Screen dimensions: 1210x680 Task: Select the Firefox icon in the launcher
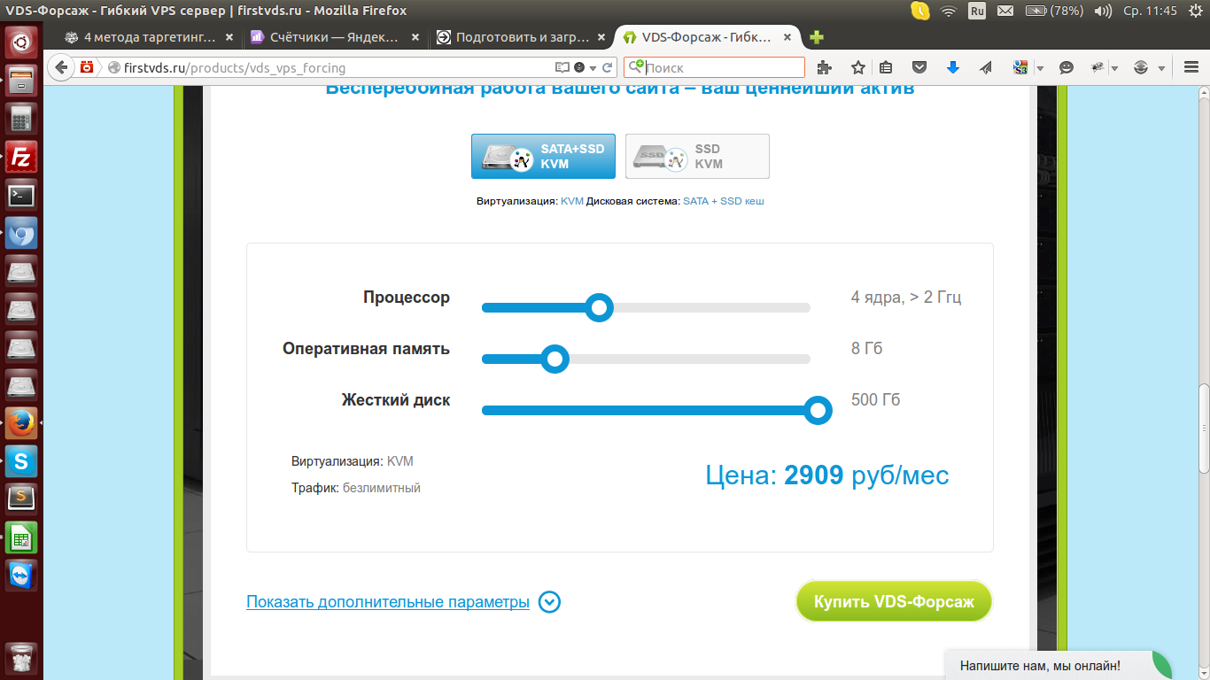coord(21,423)
